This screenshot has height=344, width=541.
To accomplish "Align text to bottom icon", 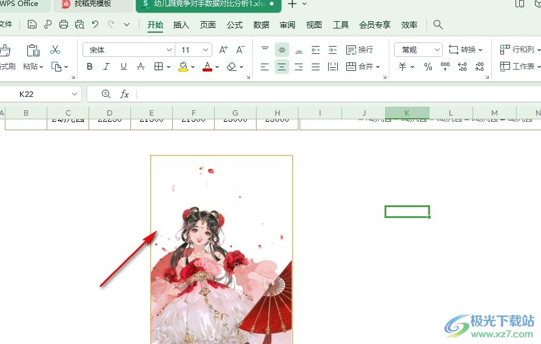I will point(299,50).
